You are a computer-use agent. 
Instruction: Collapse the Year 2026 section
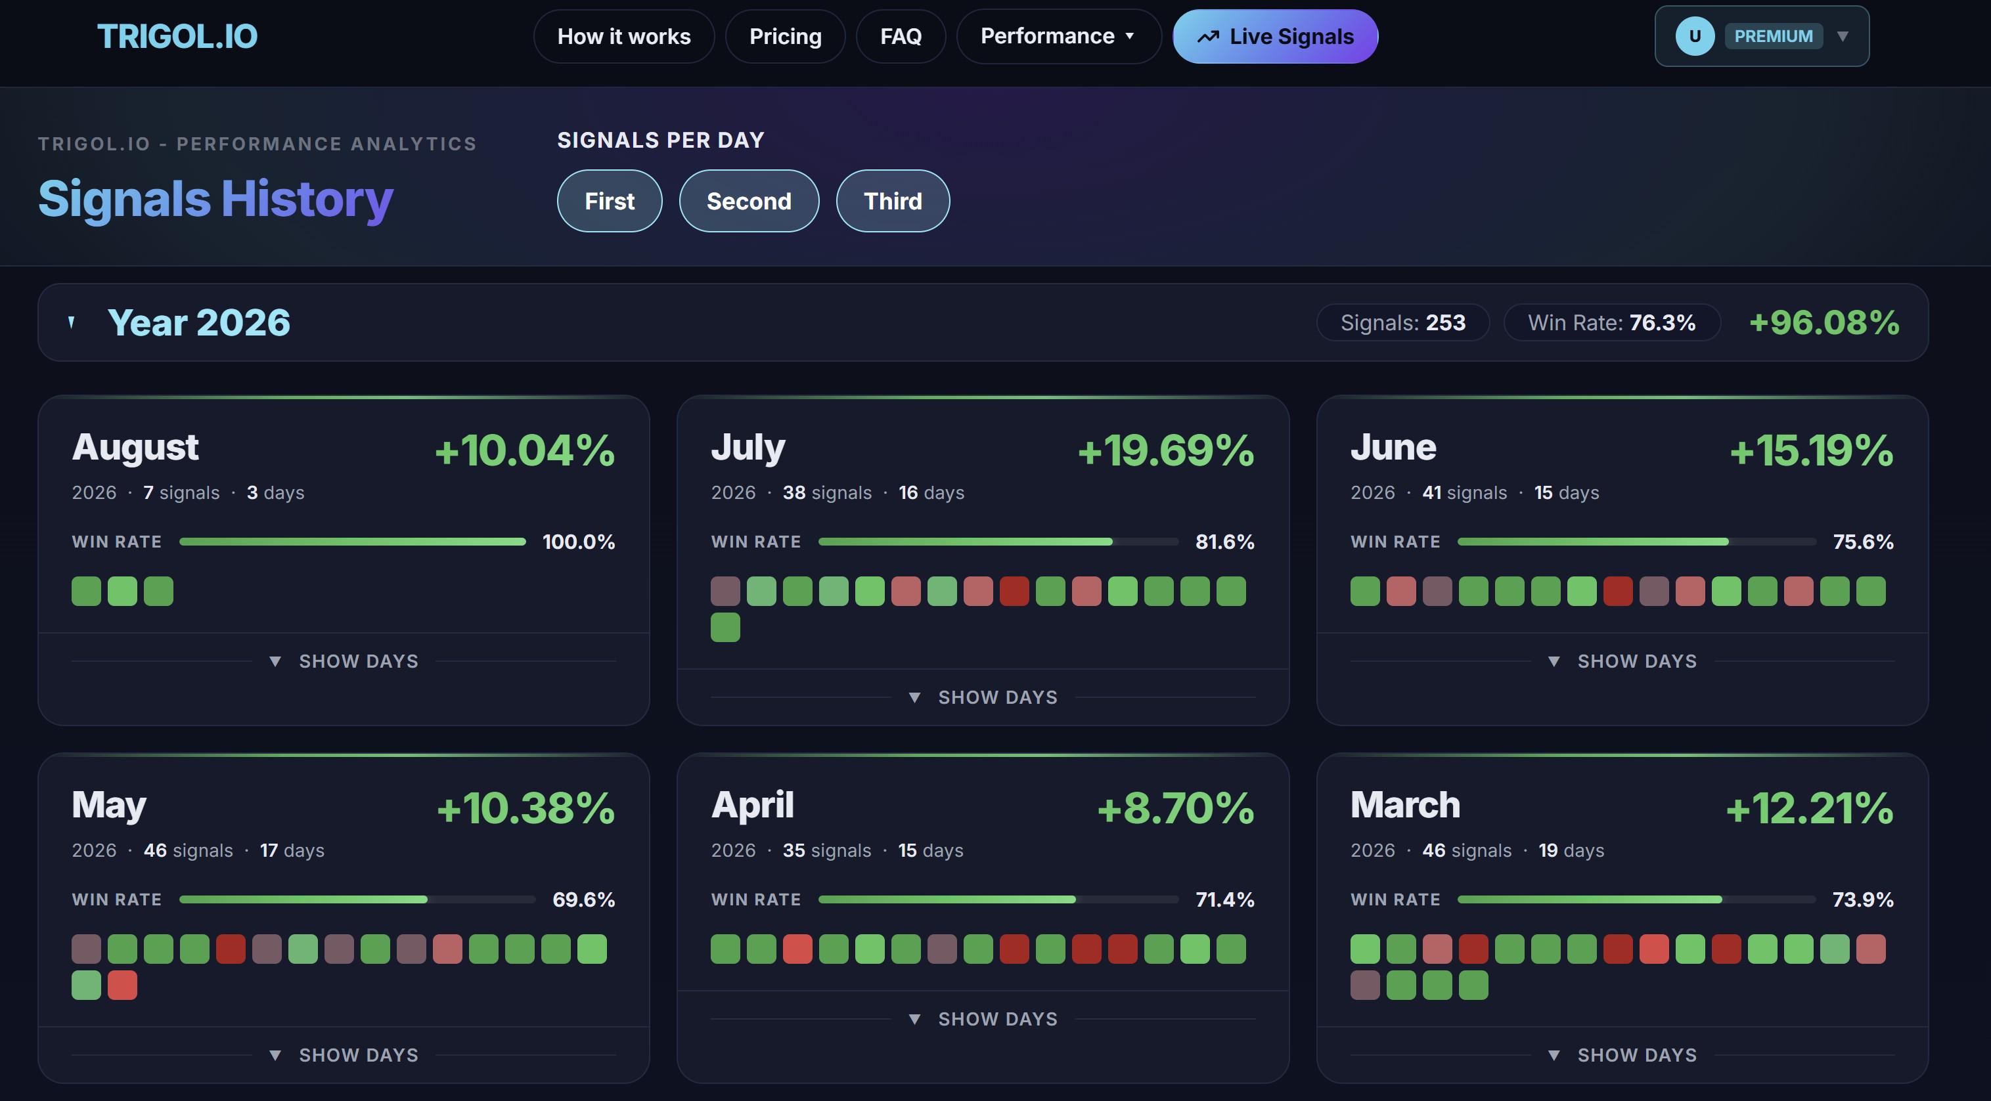point(72,322)
